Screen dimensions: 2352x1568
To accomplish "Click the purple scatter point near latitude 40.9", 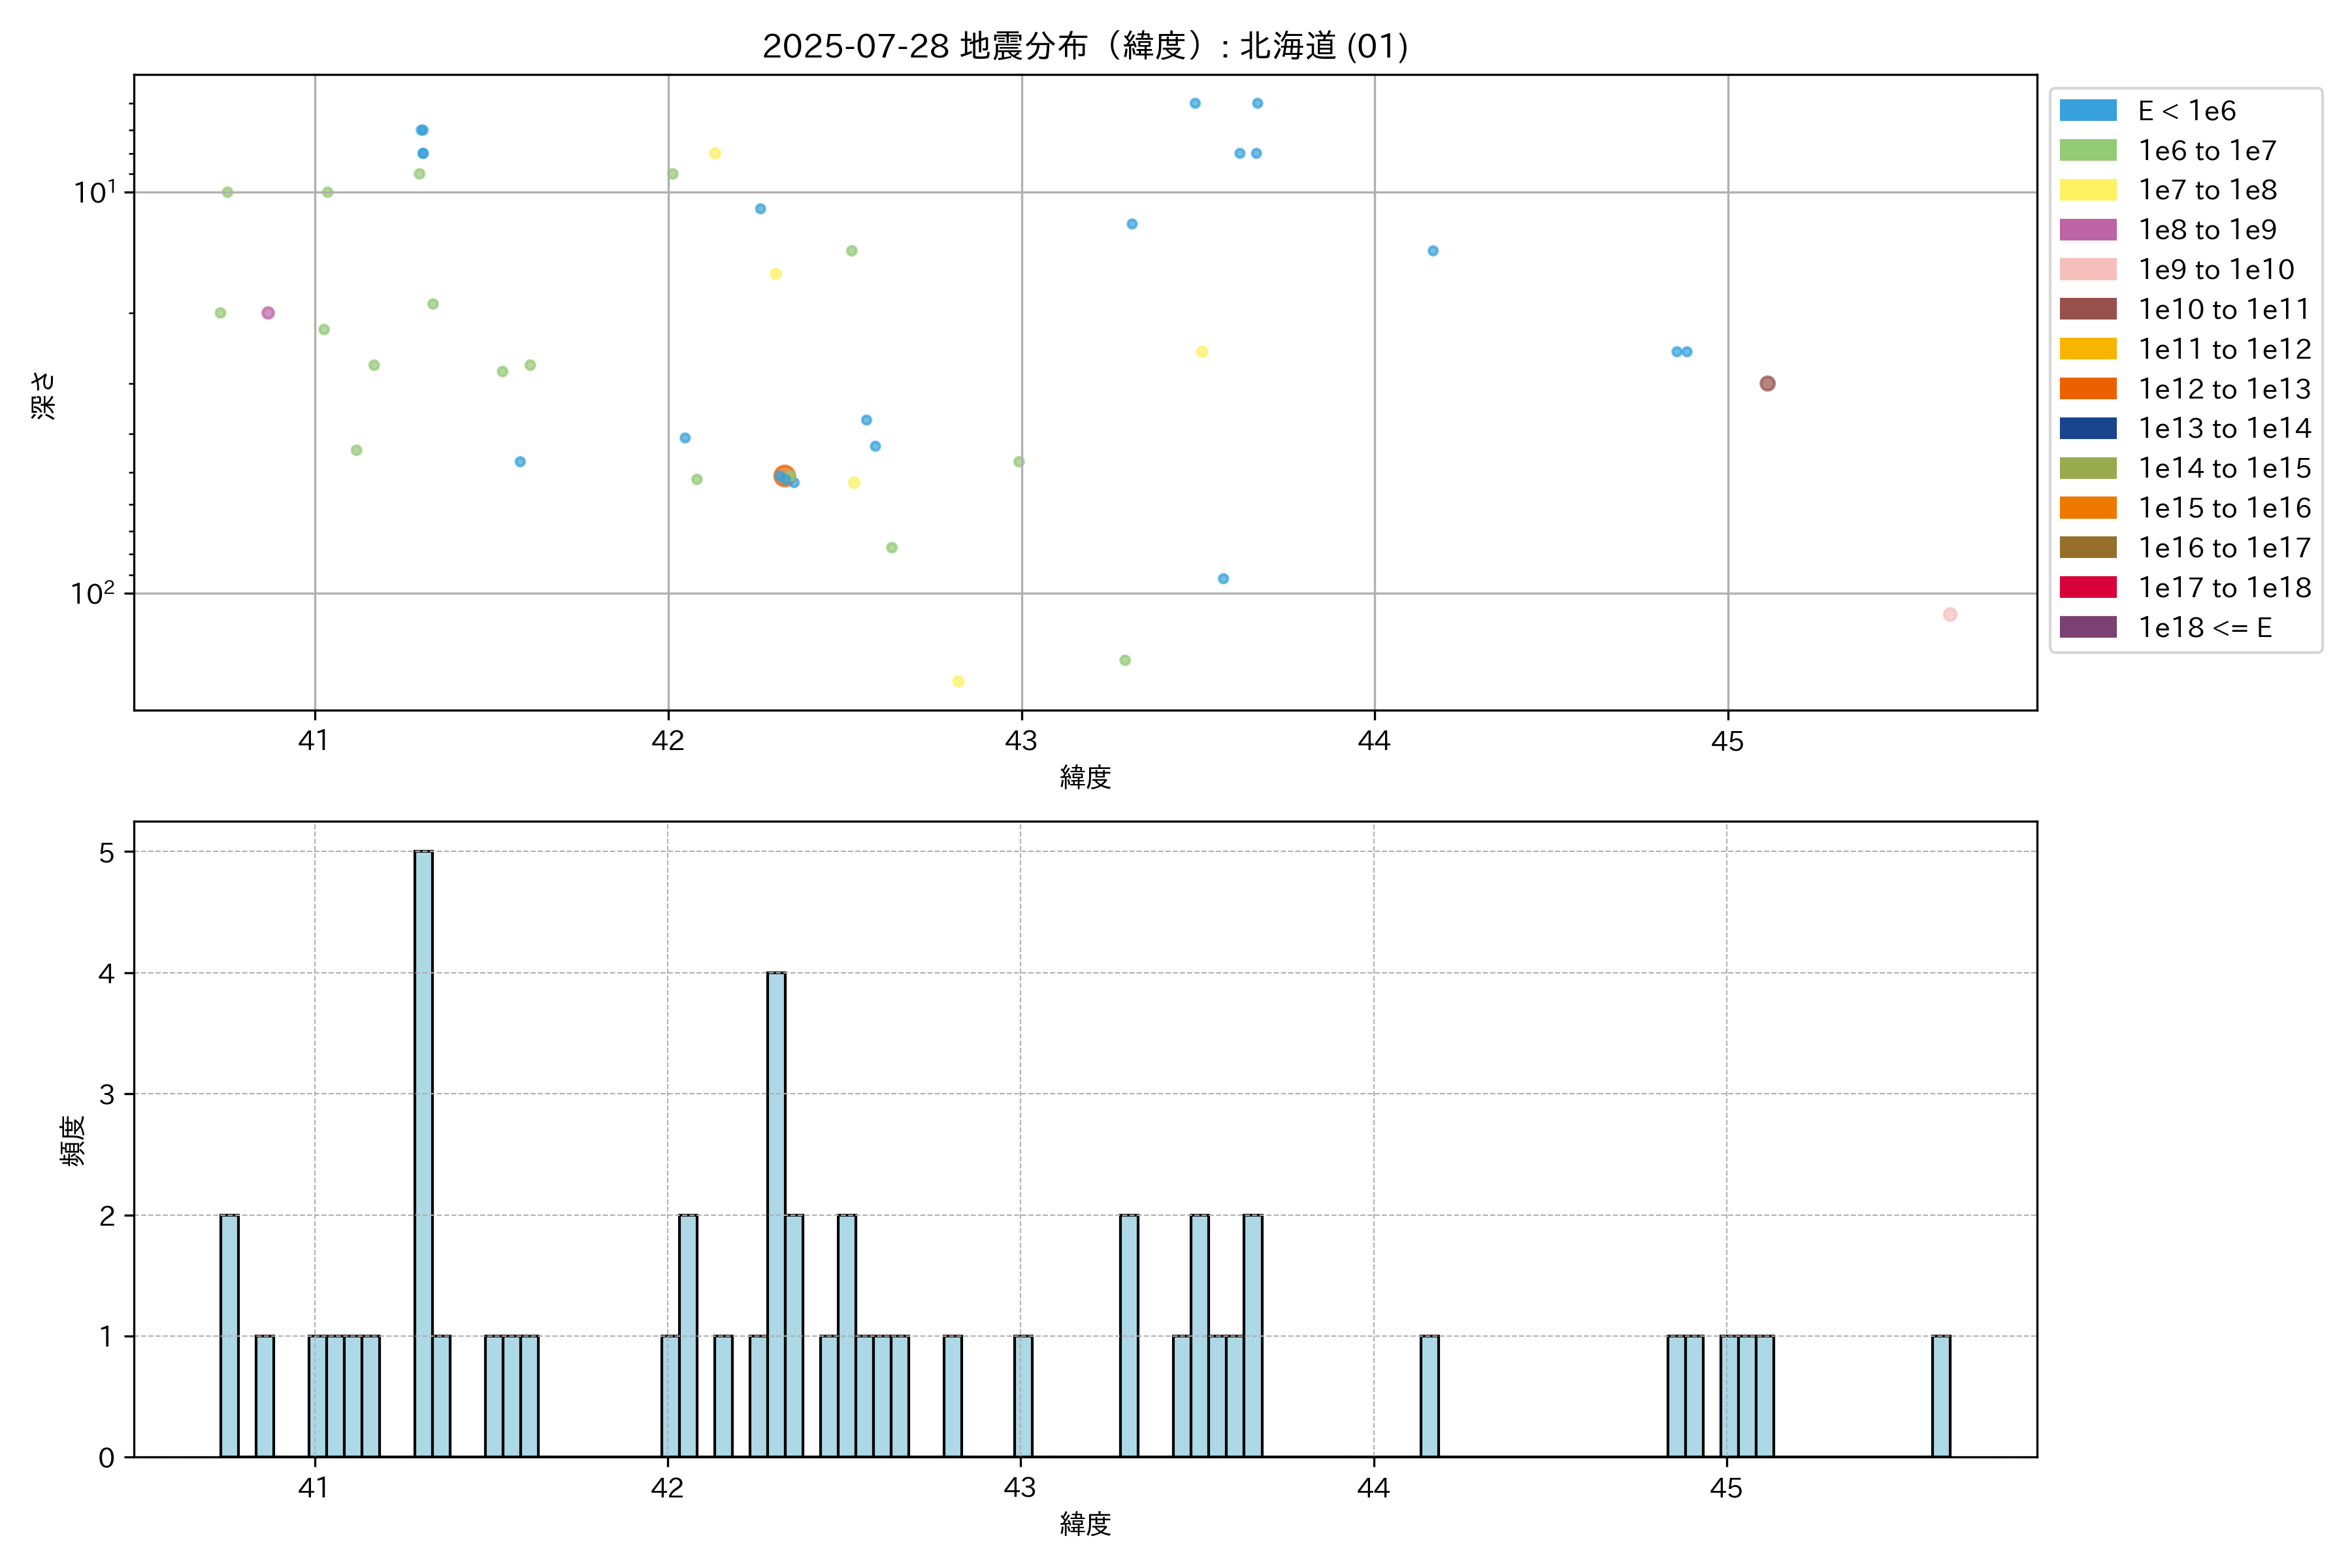I will (268, 313).
